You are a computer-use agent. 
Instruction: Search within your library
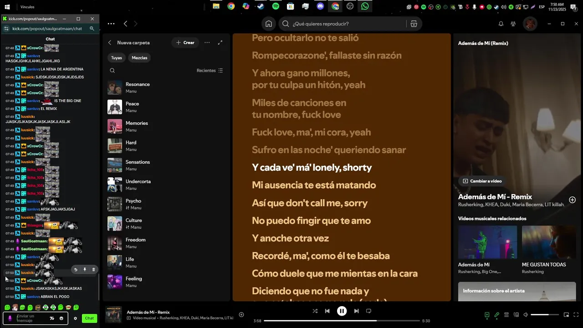pyautogui.click(x=113, y=71)
